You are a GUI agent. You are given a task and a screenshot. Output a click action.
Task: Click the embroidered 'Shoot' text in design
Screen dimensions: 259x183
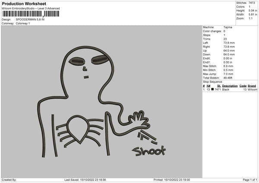tap(149, 151)
